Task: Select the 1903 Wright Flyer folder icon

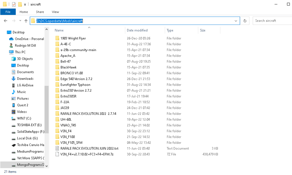Action: pyautogui.click(x=57, y=38)
